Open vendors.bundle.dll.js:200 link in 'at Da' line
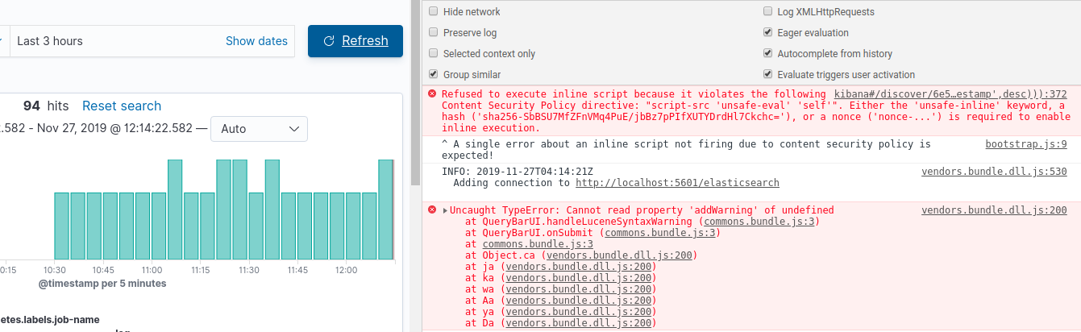 click(578, 323)
